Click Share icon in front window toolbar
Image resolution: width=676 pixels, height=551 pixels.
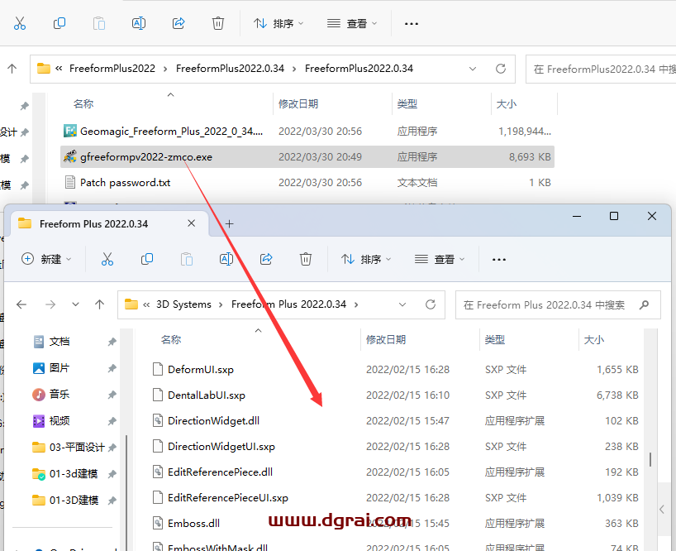point(266,259)
